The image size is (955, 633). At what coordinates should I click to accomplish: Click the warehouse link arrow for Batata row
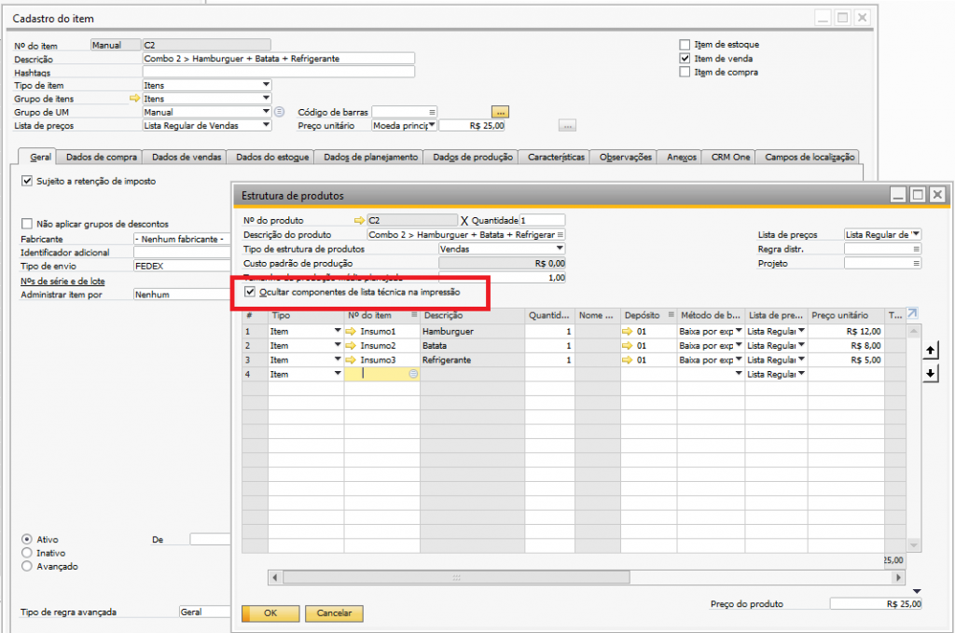628,345
